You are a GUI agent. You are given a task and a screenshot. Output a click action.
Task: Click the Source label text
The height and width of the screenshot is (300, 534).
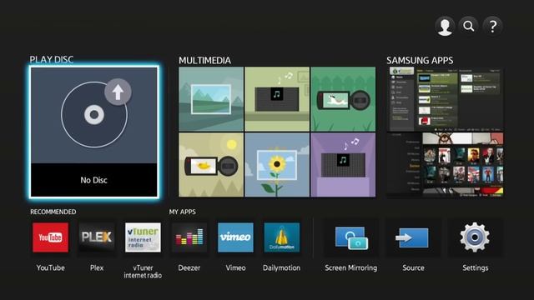[414, 267]
